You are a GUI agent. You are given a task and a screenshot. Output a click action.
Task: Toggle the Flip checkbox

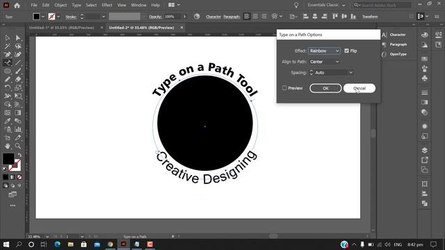pos(346,51)
